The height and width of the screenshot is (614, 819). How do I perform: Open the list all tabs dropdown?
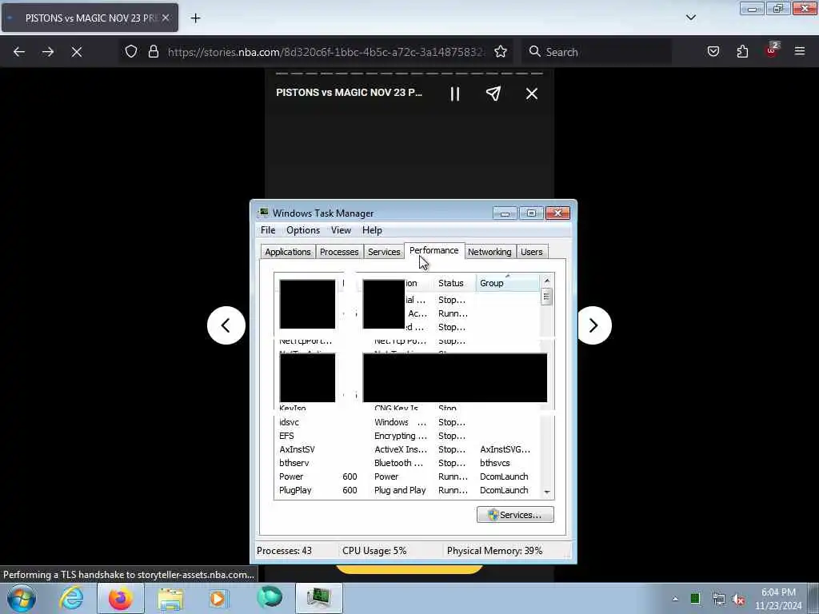click(691, 18)
